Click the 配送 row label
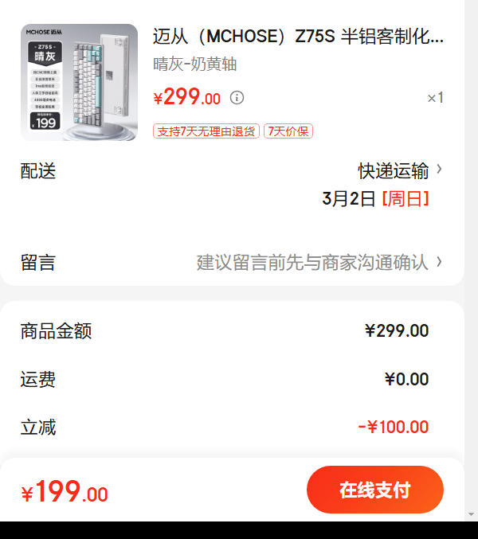The width and height of the screenshot is (478, 539). click(38, 171)
